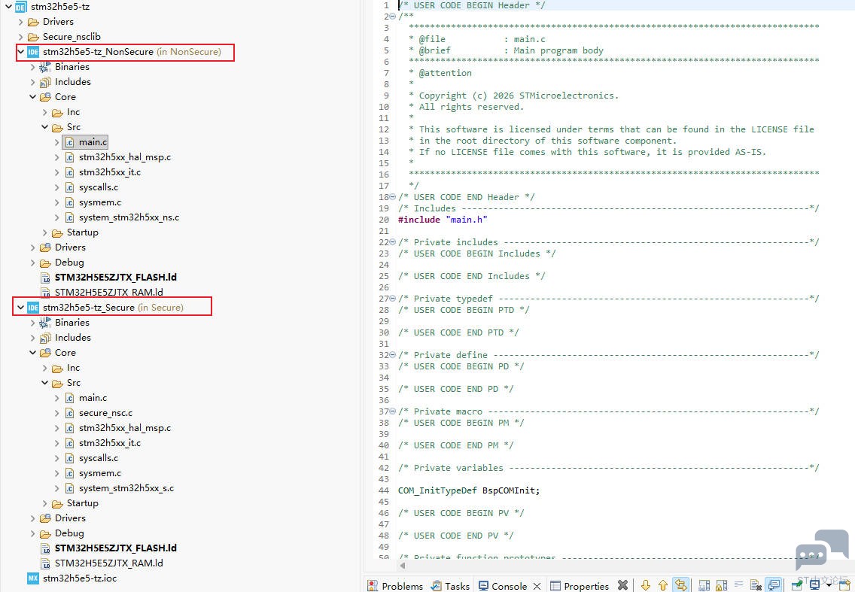Collapse the stm32h5e5-tz_NonSecure project
The height and width of the screenshot is (592, 855).
click(21, 52)
